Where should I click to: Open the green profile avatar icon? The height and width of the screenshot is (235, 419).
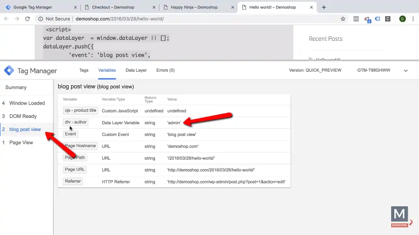pos(402,19)
